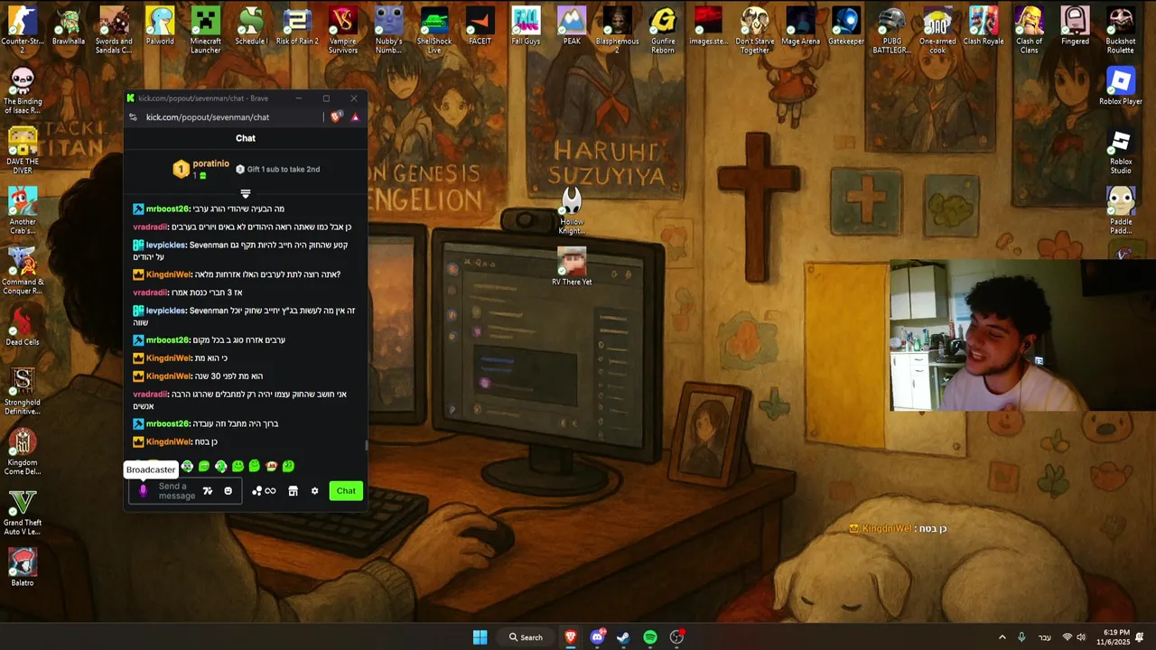The width and height of the screenshot is (1156, 650).
Task: Open Steam from the taskbar
Action: [623, 637]
